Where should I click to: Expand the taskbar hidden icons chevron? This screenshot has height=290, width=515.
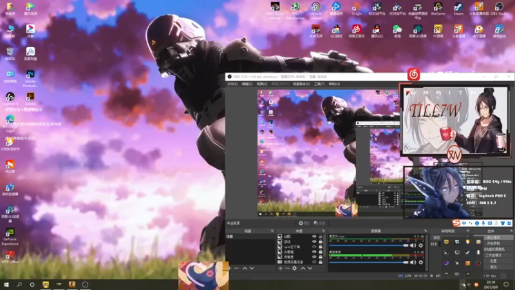coord(463,284)
